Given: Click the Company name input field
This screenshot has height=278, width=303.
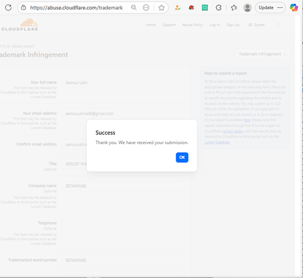Looking at the screenshot, I should pos(123,186).
